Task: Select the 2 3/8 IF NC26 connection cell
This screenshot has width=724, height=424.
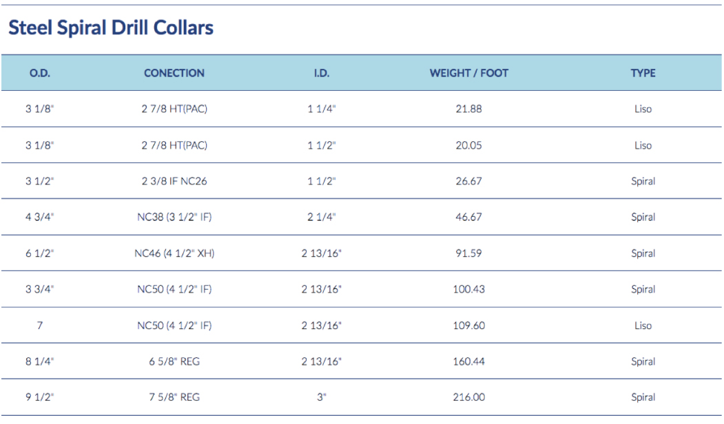Action: (174, 182)
